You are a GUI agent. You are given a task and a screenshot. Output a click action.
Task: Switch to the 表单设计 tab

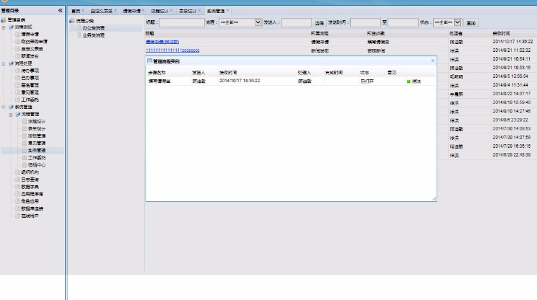tap(188, 11)
